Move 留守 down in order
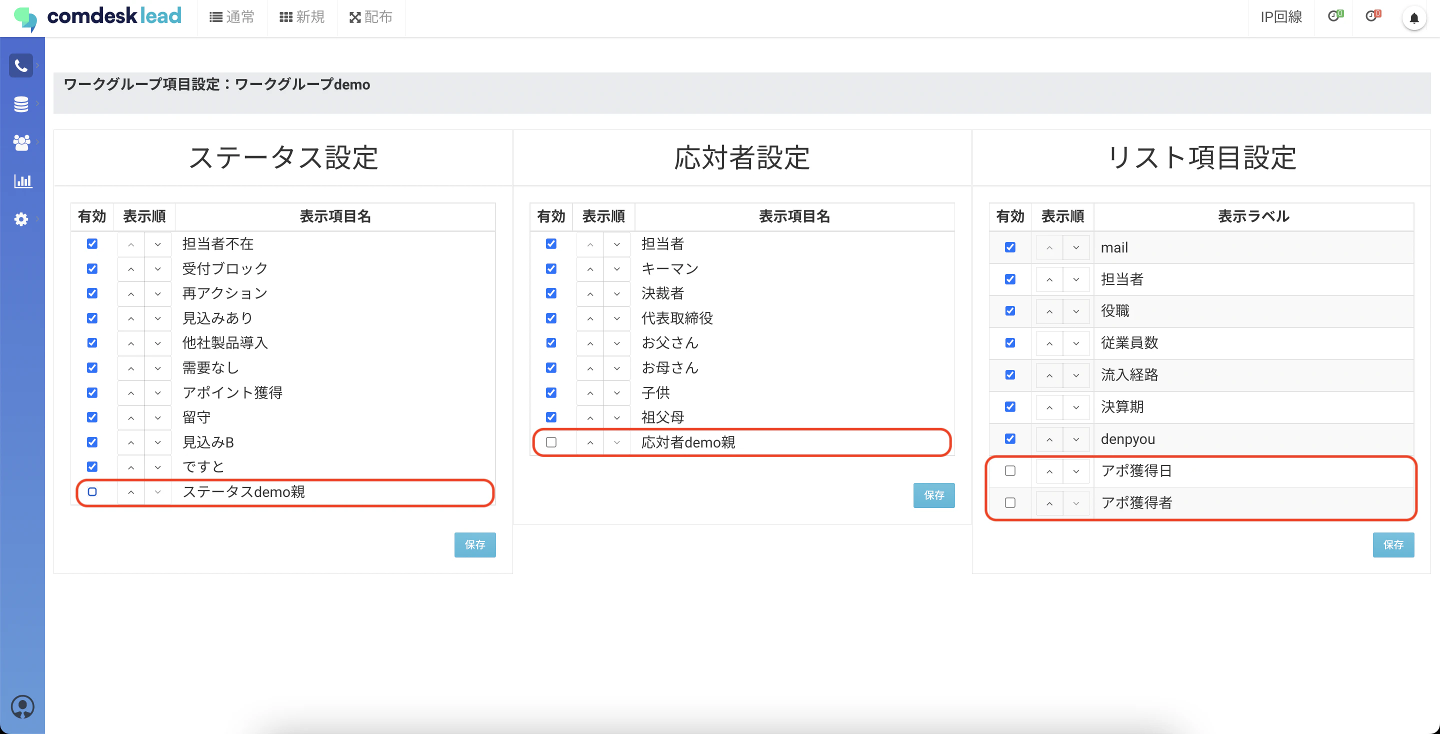Image resolution: width=1440 pixels, height=734 pixels. click(x=157, y=417)
